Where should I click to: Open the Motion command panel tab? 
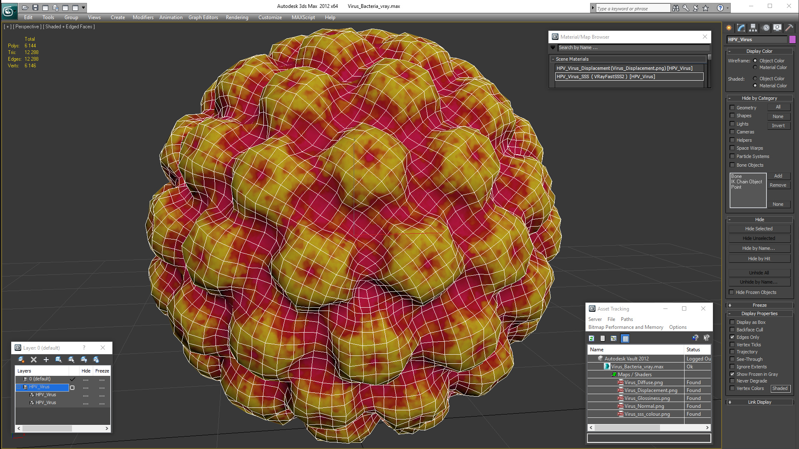click(x=766, y=28)
